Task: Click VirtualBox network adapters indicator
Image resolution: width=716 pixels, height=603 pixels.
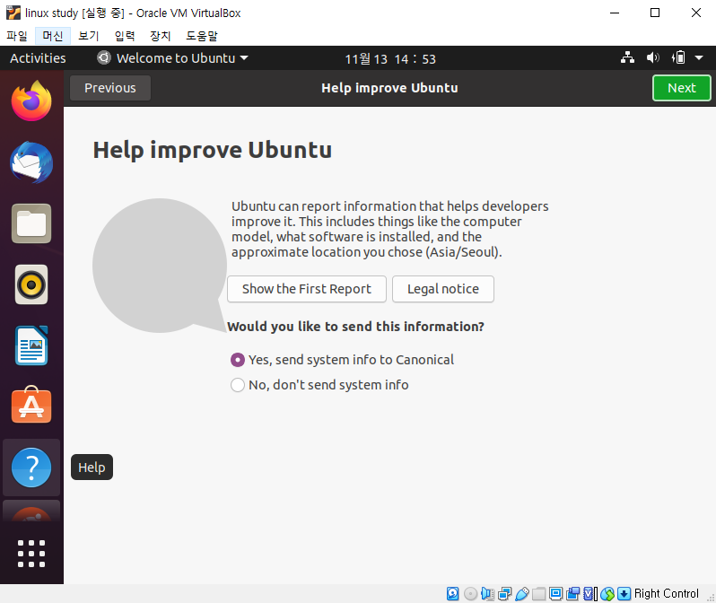Action: pyautogui.click(x=504, y=593)
